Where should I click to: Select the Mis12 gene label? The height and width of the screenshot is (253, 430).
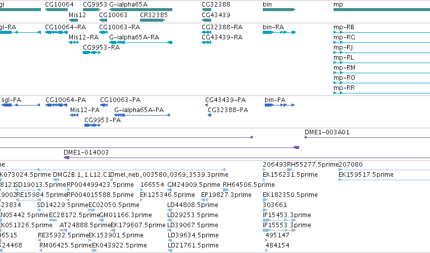point(77,15)
